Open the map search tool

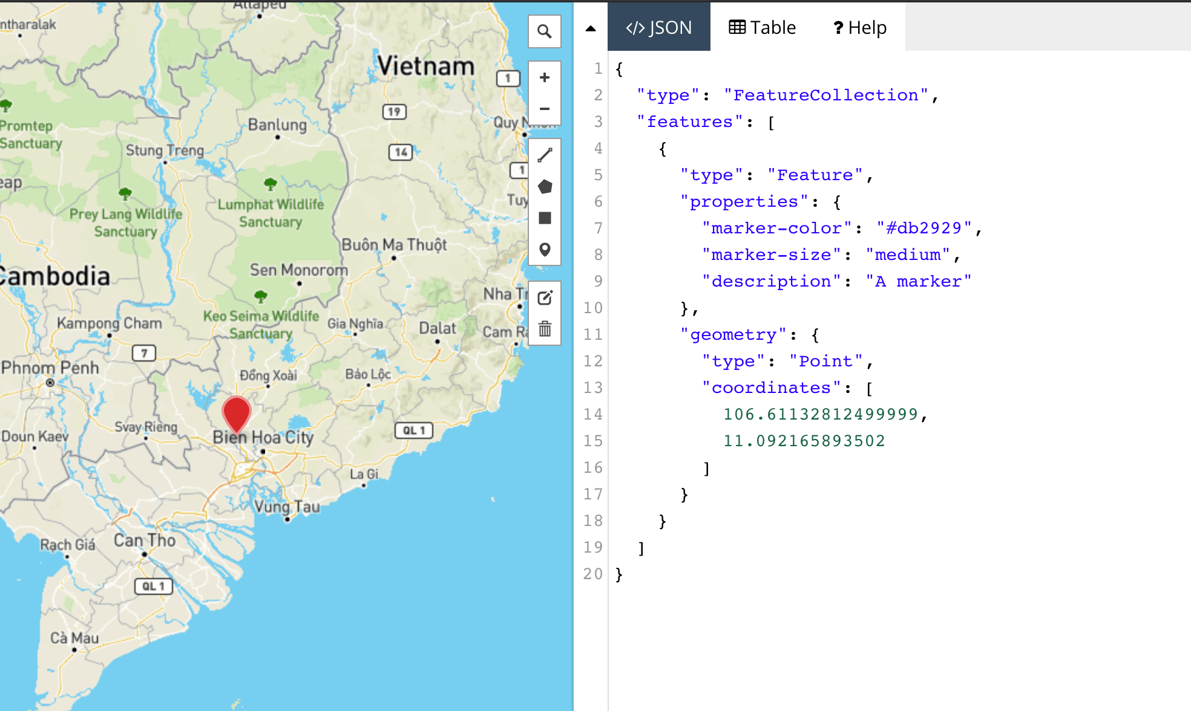point(543,31)
